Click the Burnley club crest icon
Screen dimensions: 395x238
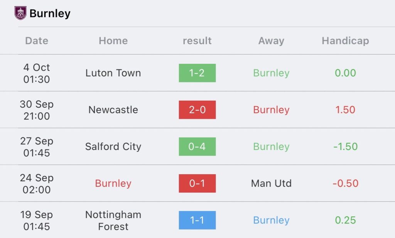point(20,13)
